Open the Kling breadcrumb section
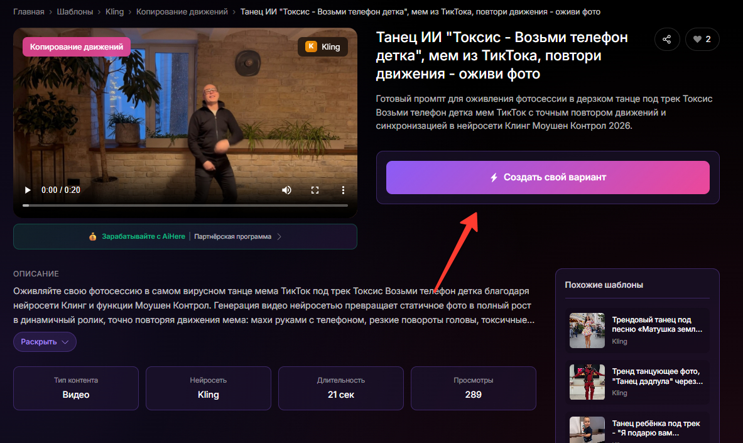The image size is (743, 443). tap(114, 11)
